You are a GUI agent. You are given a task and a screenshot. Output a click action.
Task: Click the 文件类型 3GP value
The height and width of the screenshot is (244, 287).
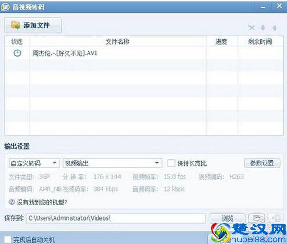click(44, 177)
